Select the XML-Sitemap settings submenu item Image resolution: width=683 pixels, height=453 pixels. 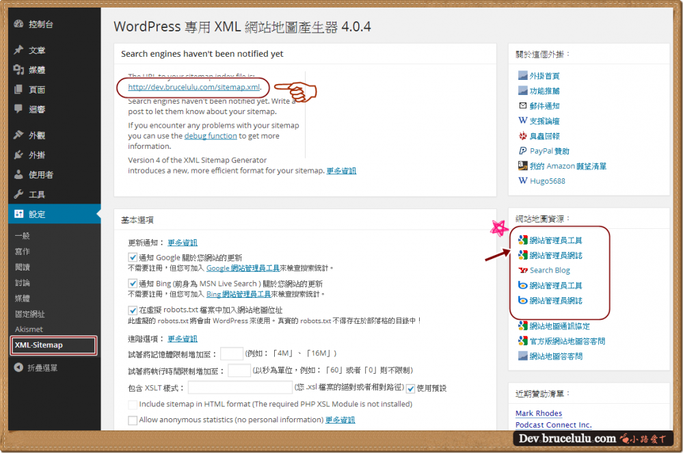(55, 345)
